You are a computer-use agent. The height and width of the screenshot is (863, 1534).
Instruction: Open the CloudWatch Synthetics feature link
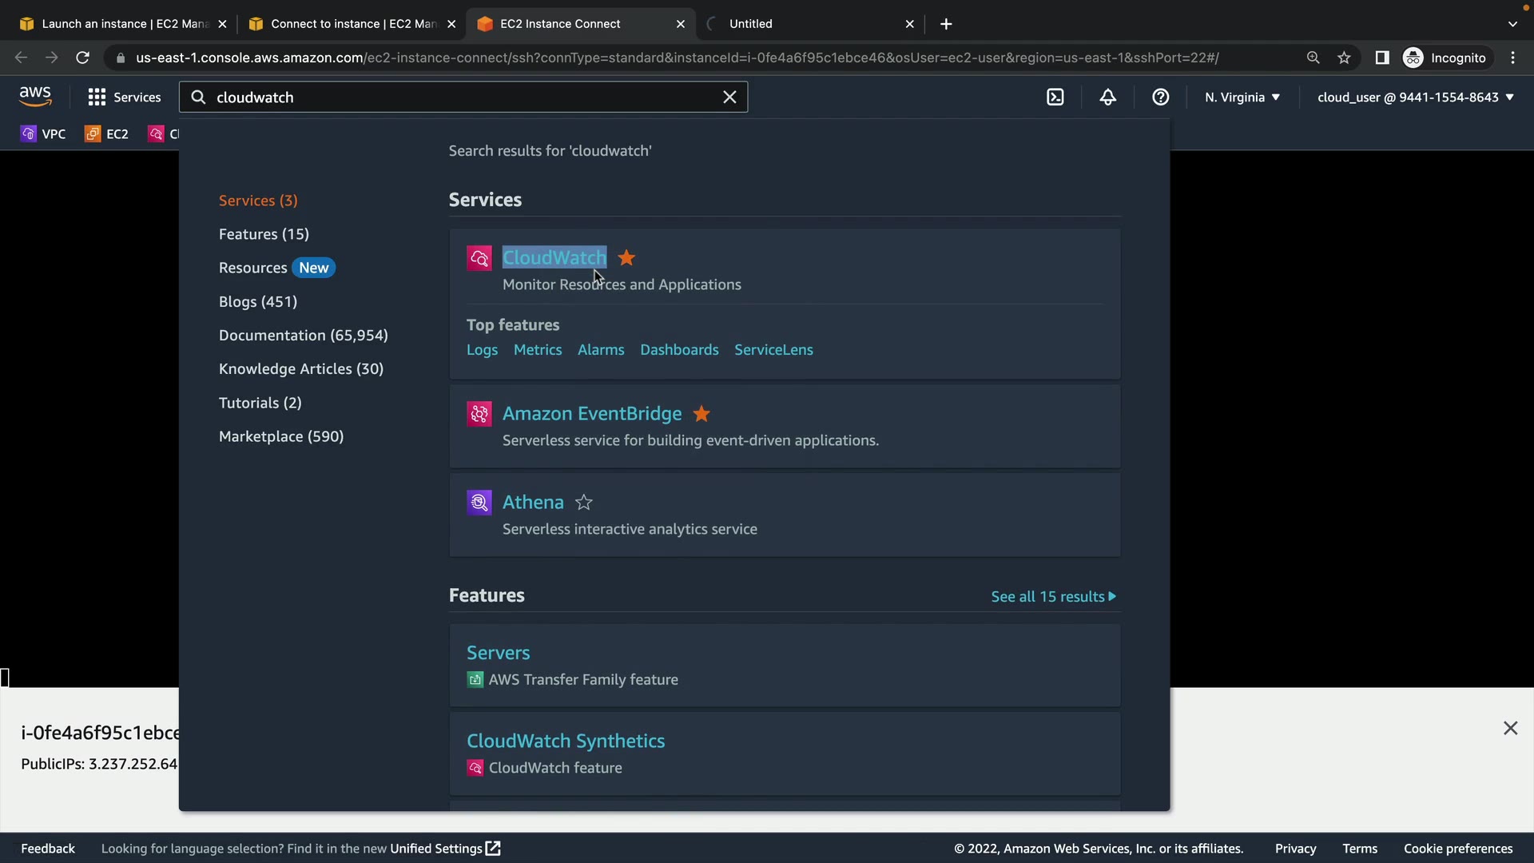(x=566, y=741)
